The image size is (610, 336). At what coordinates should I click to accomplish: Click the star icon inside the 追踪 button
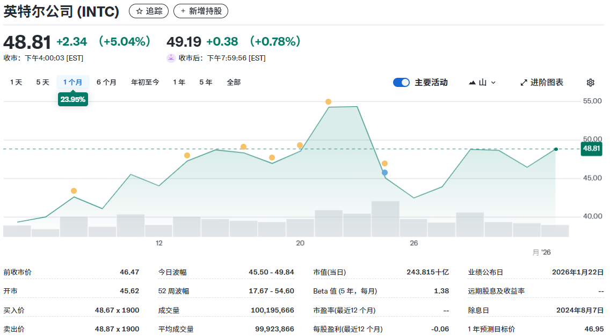pyautogui.click(x=139, y=11)
